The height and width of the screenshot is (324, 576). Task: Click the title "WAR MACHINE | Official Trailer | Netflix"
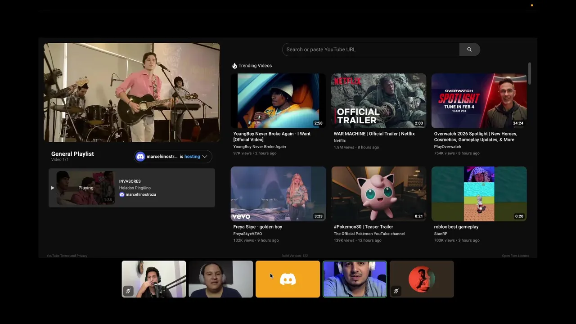[374, 134]
